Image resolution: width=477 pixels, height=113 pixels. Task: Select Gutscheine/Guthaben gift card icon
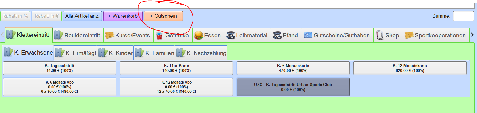point(308,36)
